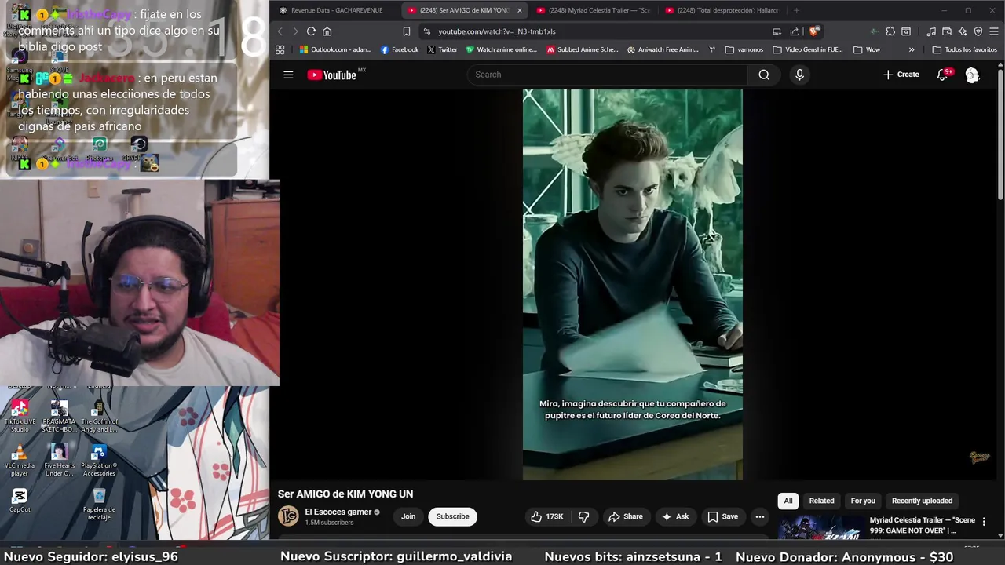The image size is (1005, 565).
Task: Bookmark this page
Action: (x=406, y=31)
